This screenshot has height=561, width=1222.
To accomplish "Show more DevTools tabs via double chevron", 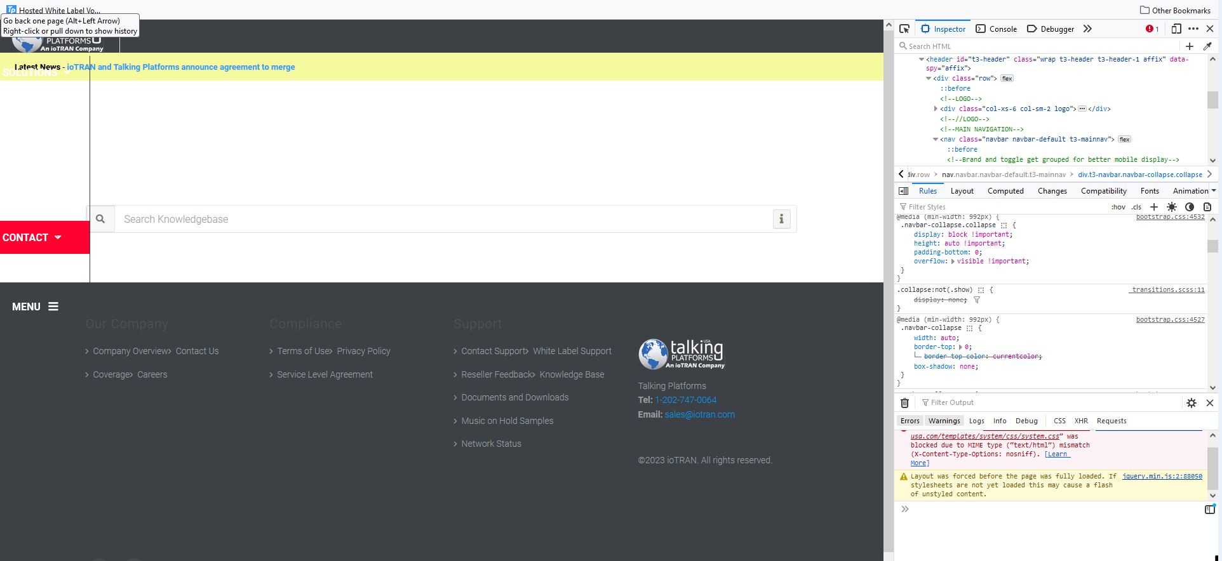I will tap(1087, 29).
